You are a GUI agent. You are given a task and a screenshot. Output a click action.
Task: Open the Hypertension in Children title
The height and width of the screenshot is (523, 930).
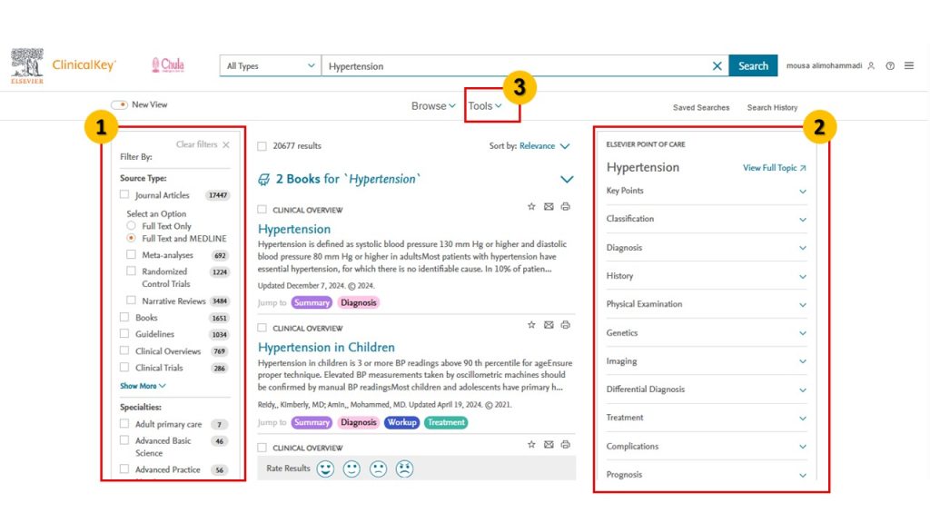tap(326, 347)
